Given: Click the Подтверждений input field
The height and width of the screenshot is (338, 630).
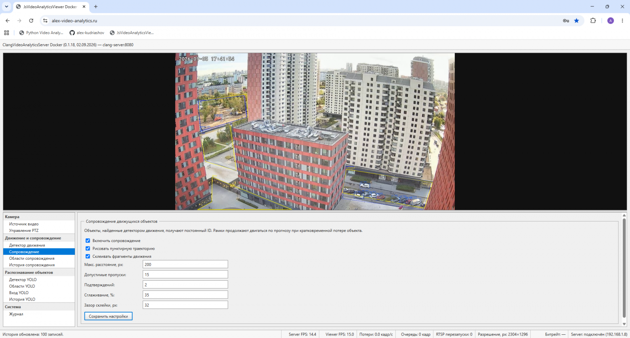Looking at the screenshot, I should point(185,284).
